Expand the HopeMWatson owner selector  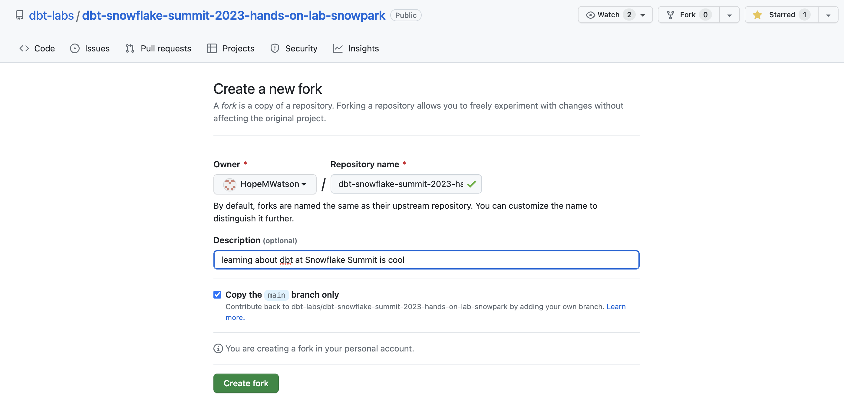(x=265, y=184)
